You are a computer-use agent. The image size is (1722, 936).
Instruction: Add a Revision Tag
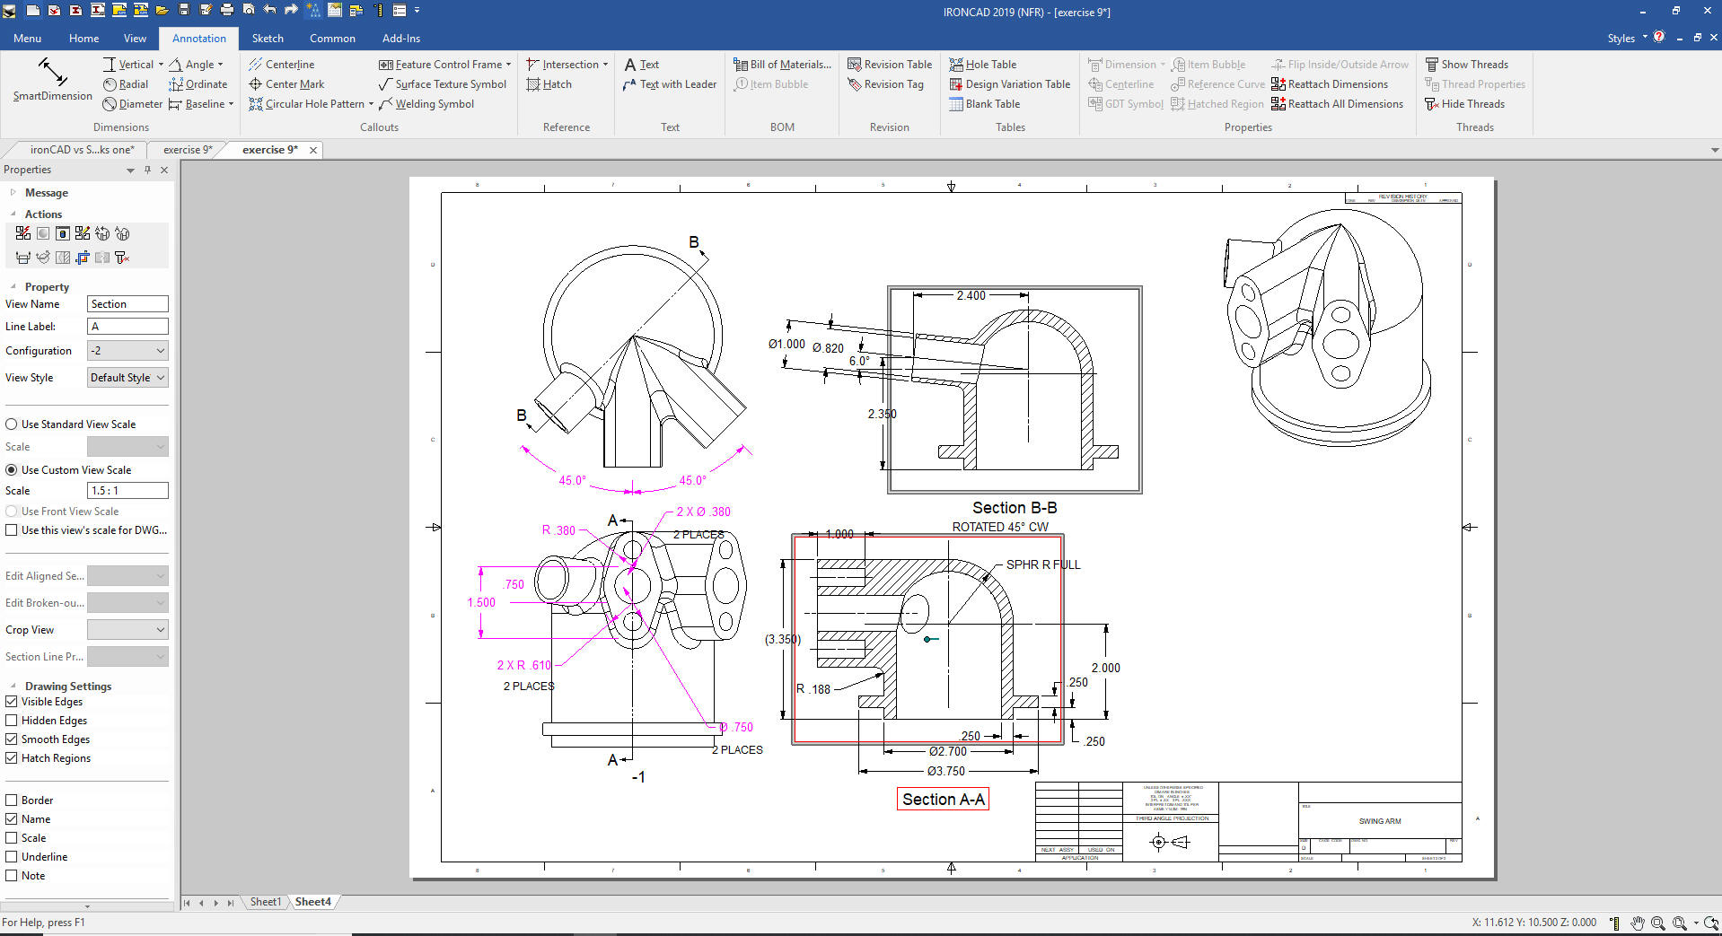tap(885, 84)
